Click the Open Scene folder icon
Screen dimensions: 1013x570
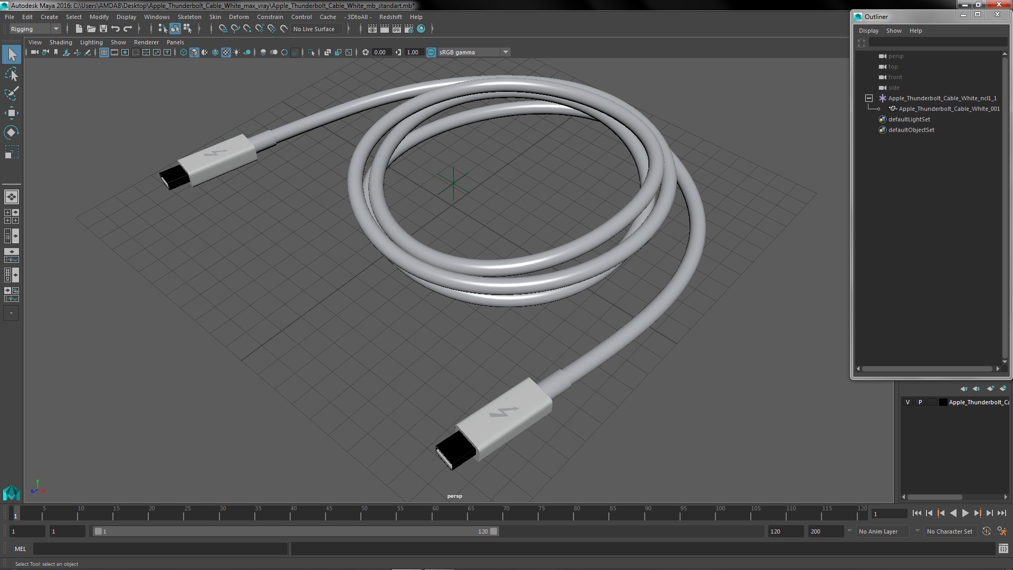pyautogui.click(x=91, y=29)
